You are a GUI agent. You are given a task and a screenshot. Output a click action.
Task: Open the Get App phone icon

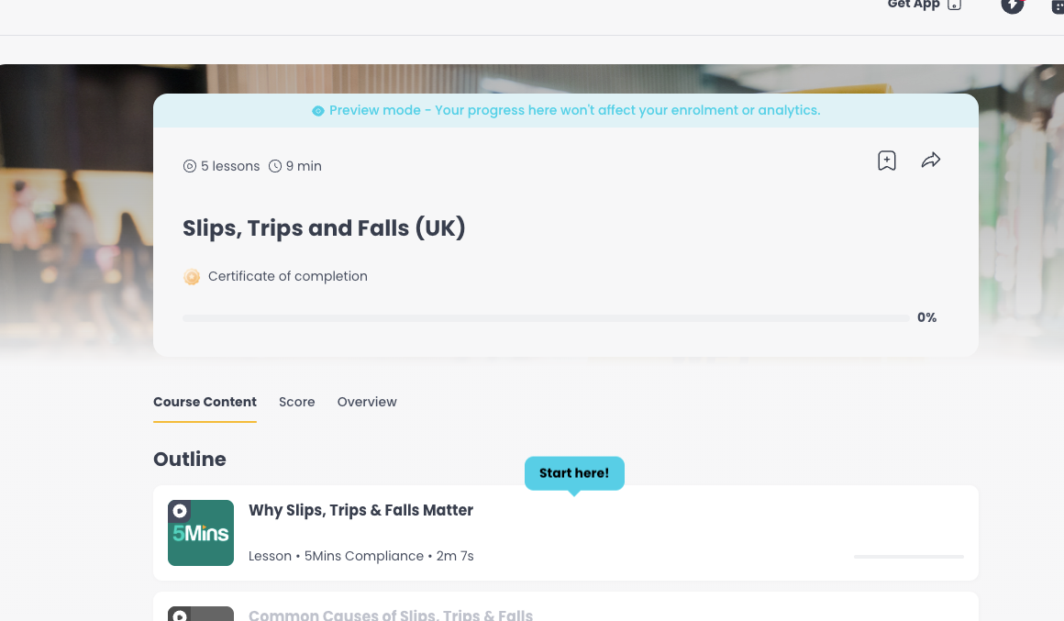click(x=954, y=4)
